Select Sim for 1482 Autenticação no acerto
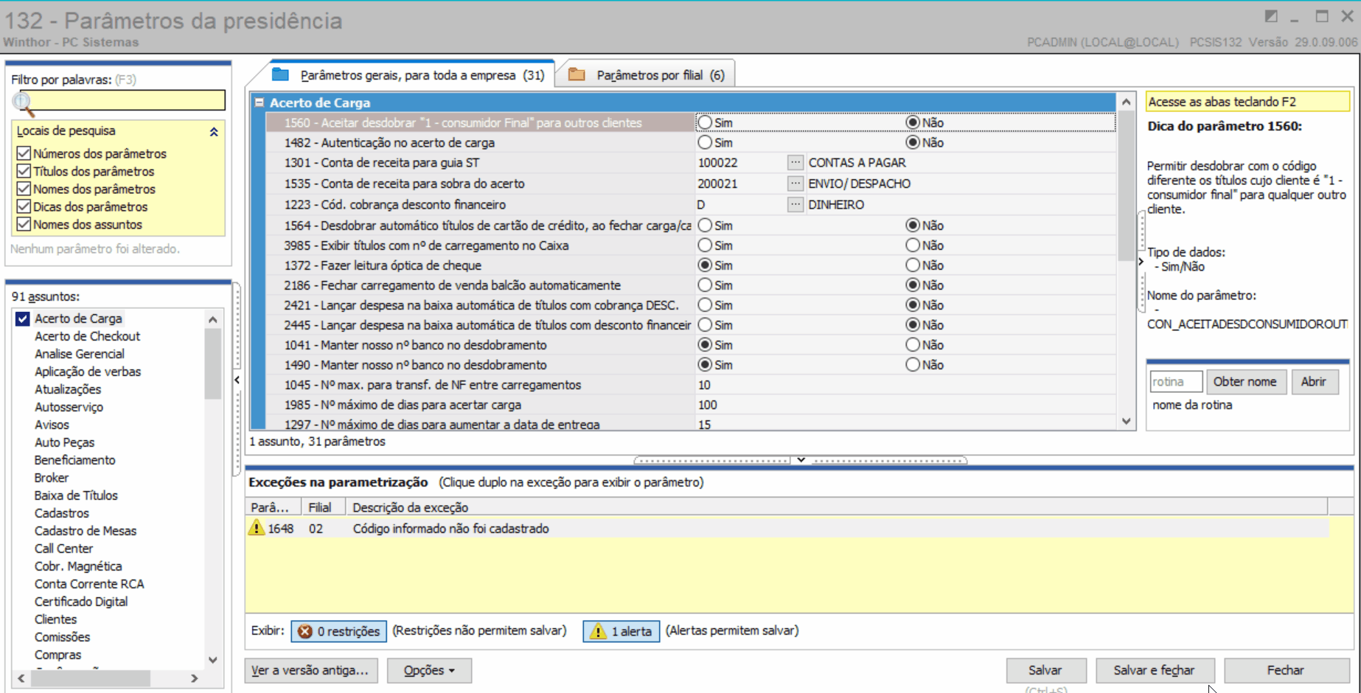 pyautogui.click(x=705, y=142)
